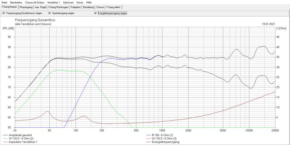Click the W 130 S - 8 Ohm (3) legend entry
This screenshot has width=290, height=145.
(x=164, y=138)
